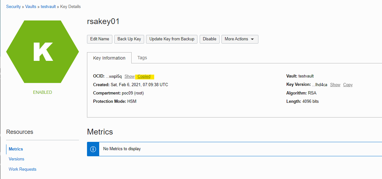
Task: Select the Key Information tab
Action: click(x=109, y=58)
